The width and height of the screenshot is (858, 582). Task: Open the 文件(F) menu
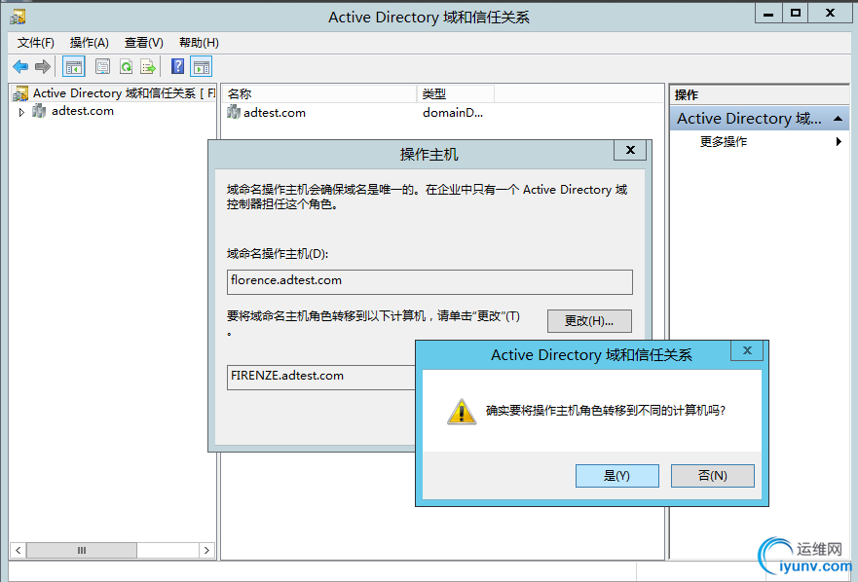tap(36, 43)
